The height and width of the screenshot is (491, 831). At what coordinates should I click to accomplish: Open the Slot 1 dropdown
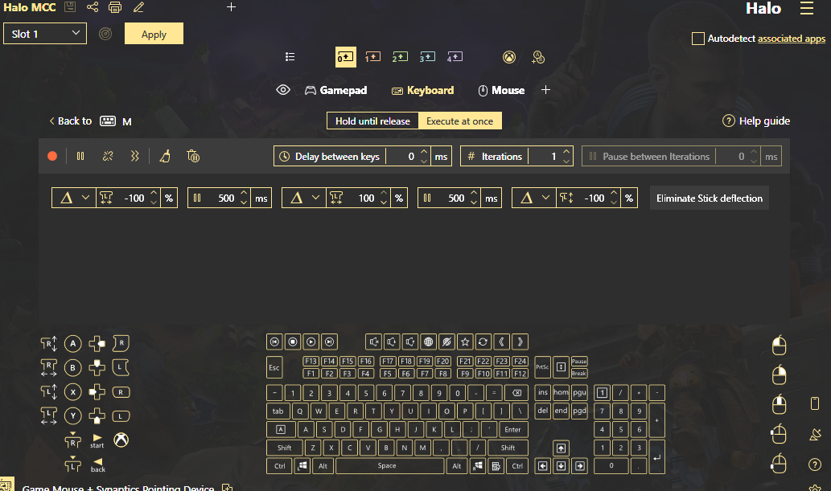(45, 34)
